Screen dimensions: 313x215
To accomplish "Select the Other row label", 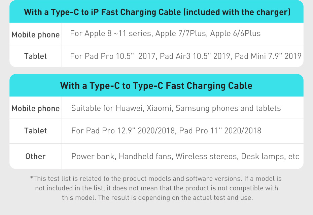I will click(x=36, y=156).
